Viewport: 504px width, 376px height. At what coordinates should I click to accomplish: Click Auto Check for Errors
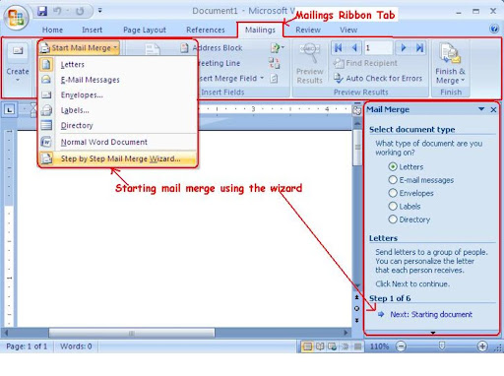tap(378, 78)
